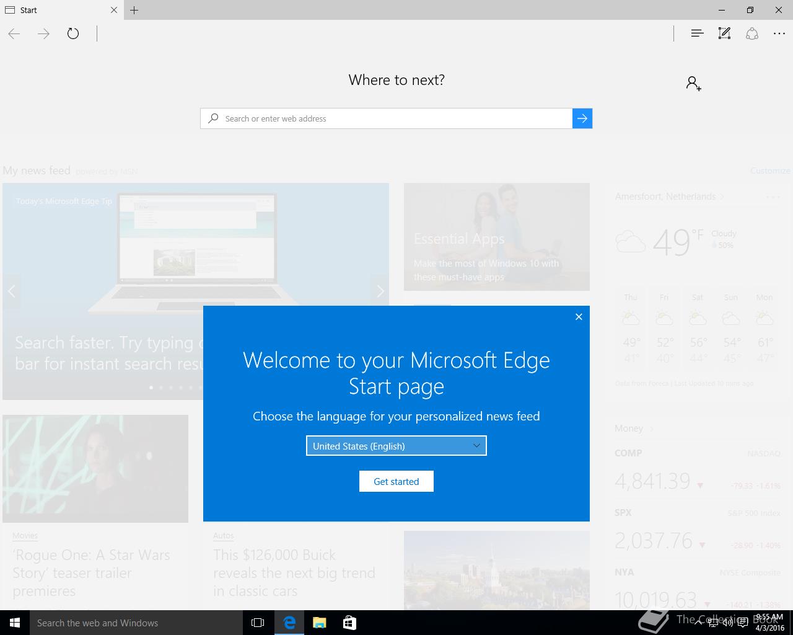This screenshot has width=793, height=635.
Task: Make a Web Note icon
Action: pyautogui.click(x=724, y=33)
